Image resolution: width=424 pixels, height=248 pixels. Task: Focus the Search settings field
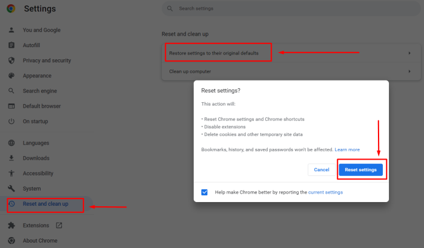point(291,8)
